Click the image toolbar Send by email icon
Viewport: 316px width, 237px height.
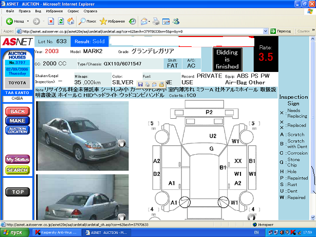tap(154, 84)
